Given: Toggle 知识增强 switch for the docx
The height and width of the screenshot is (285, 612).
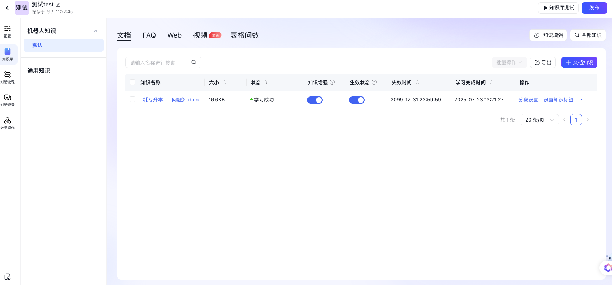Looking at the screenshot, I should (315, 100).
